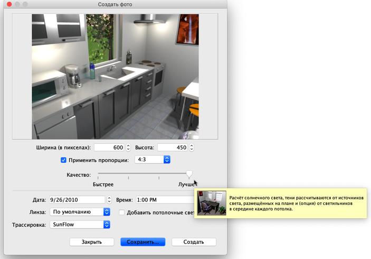
Task: Close the Создать фото window
Action: pyautogui.click(x=9, y=4)
